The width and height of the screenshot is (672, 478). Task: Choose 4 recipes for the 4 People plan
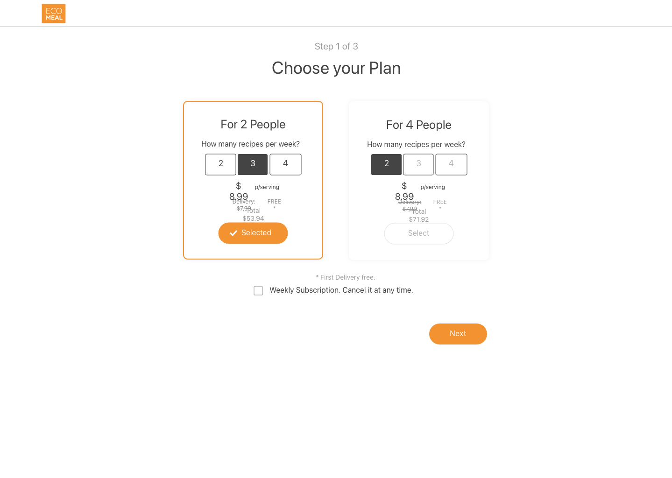451,164
